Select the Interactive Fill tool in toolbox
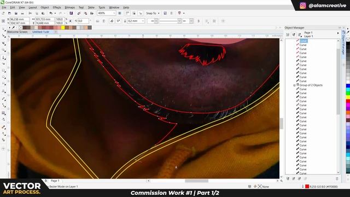 click(x=4, y=134)
